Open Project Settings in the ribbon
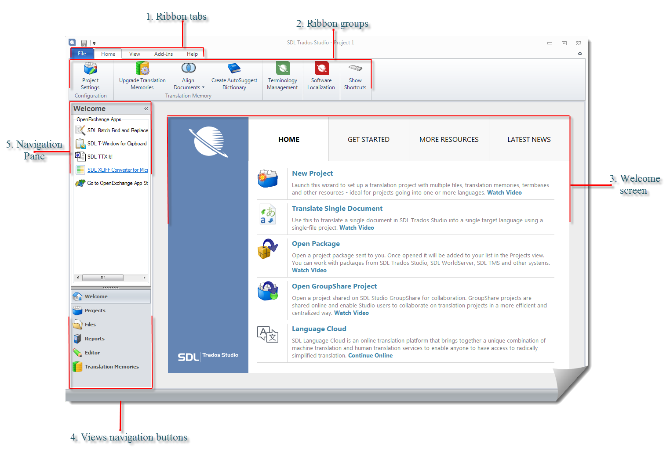The width and height of the screenshot is (670, 455). coord(91,76)
